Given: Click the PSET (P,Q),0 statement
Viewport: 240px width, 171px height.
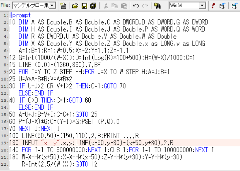Looking at the screenshot, I should tap(101, 122).
